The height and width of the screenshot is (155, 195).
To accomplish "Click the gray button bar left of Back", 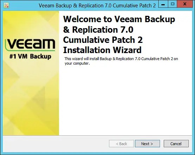I will [56, 144].
